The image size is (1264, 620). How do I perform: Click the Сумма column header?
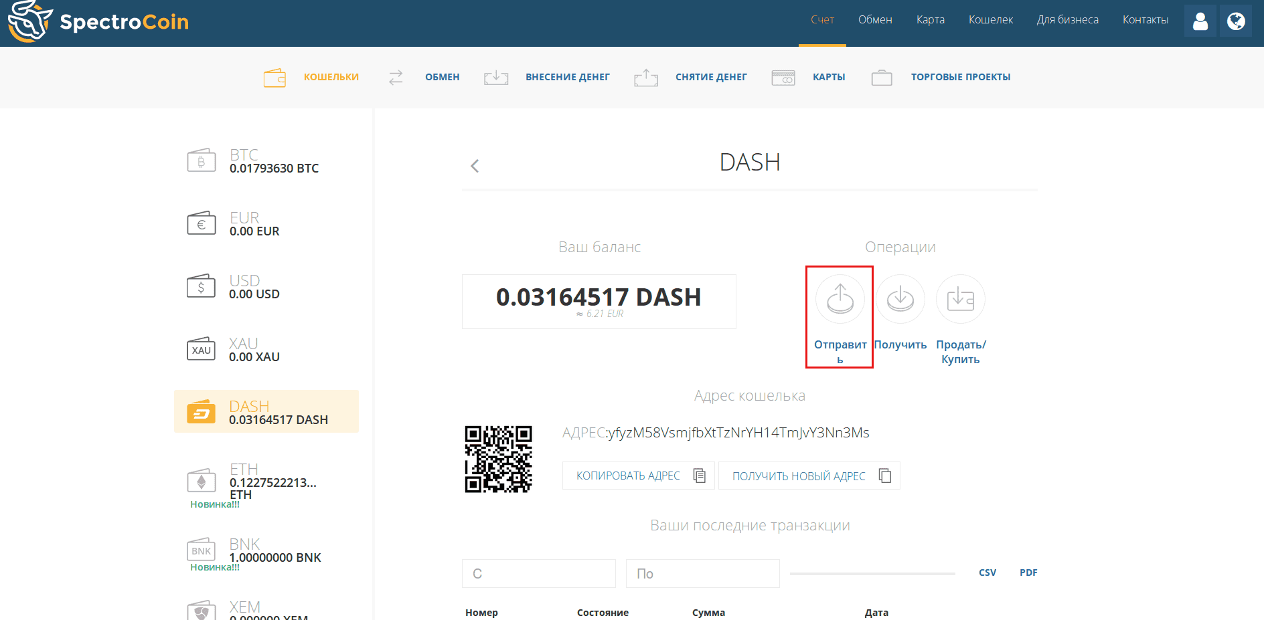708,613
